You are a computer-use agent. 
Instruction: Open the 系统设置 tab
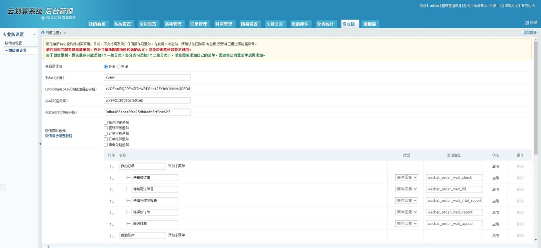click(x=122, y=24)
